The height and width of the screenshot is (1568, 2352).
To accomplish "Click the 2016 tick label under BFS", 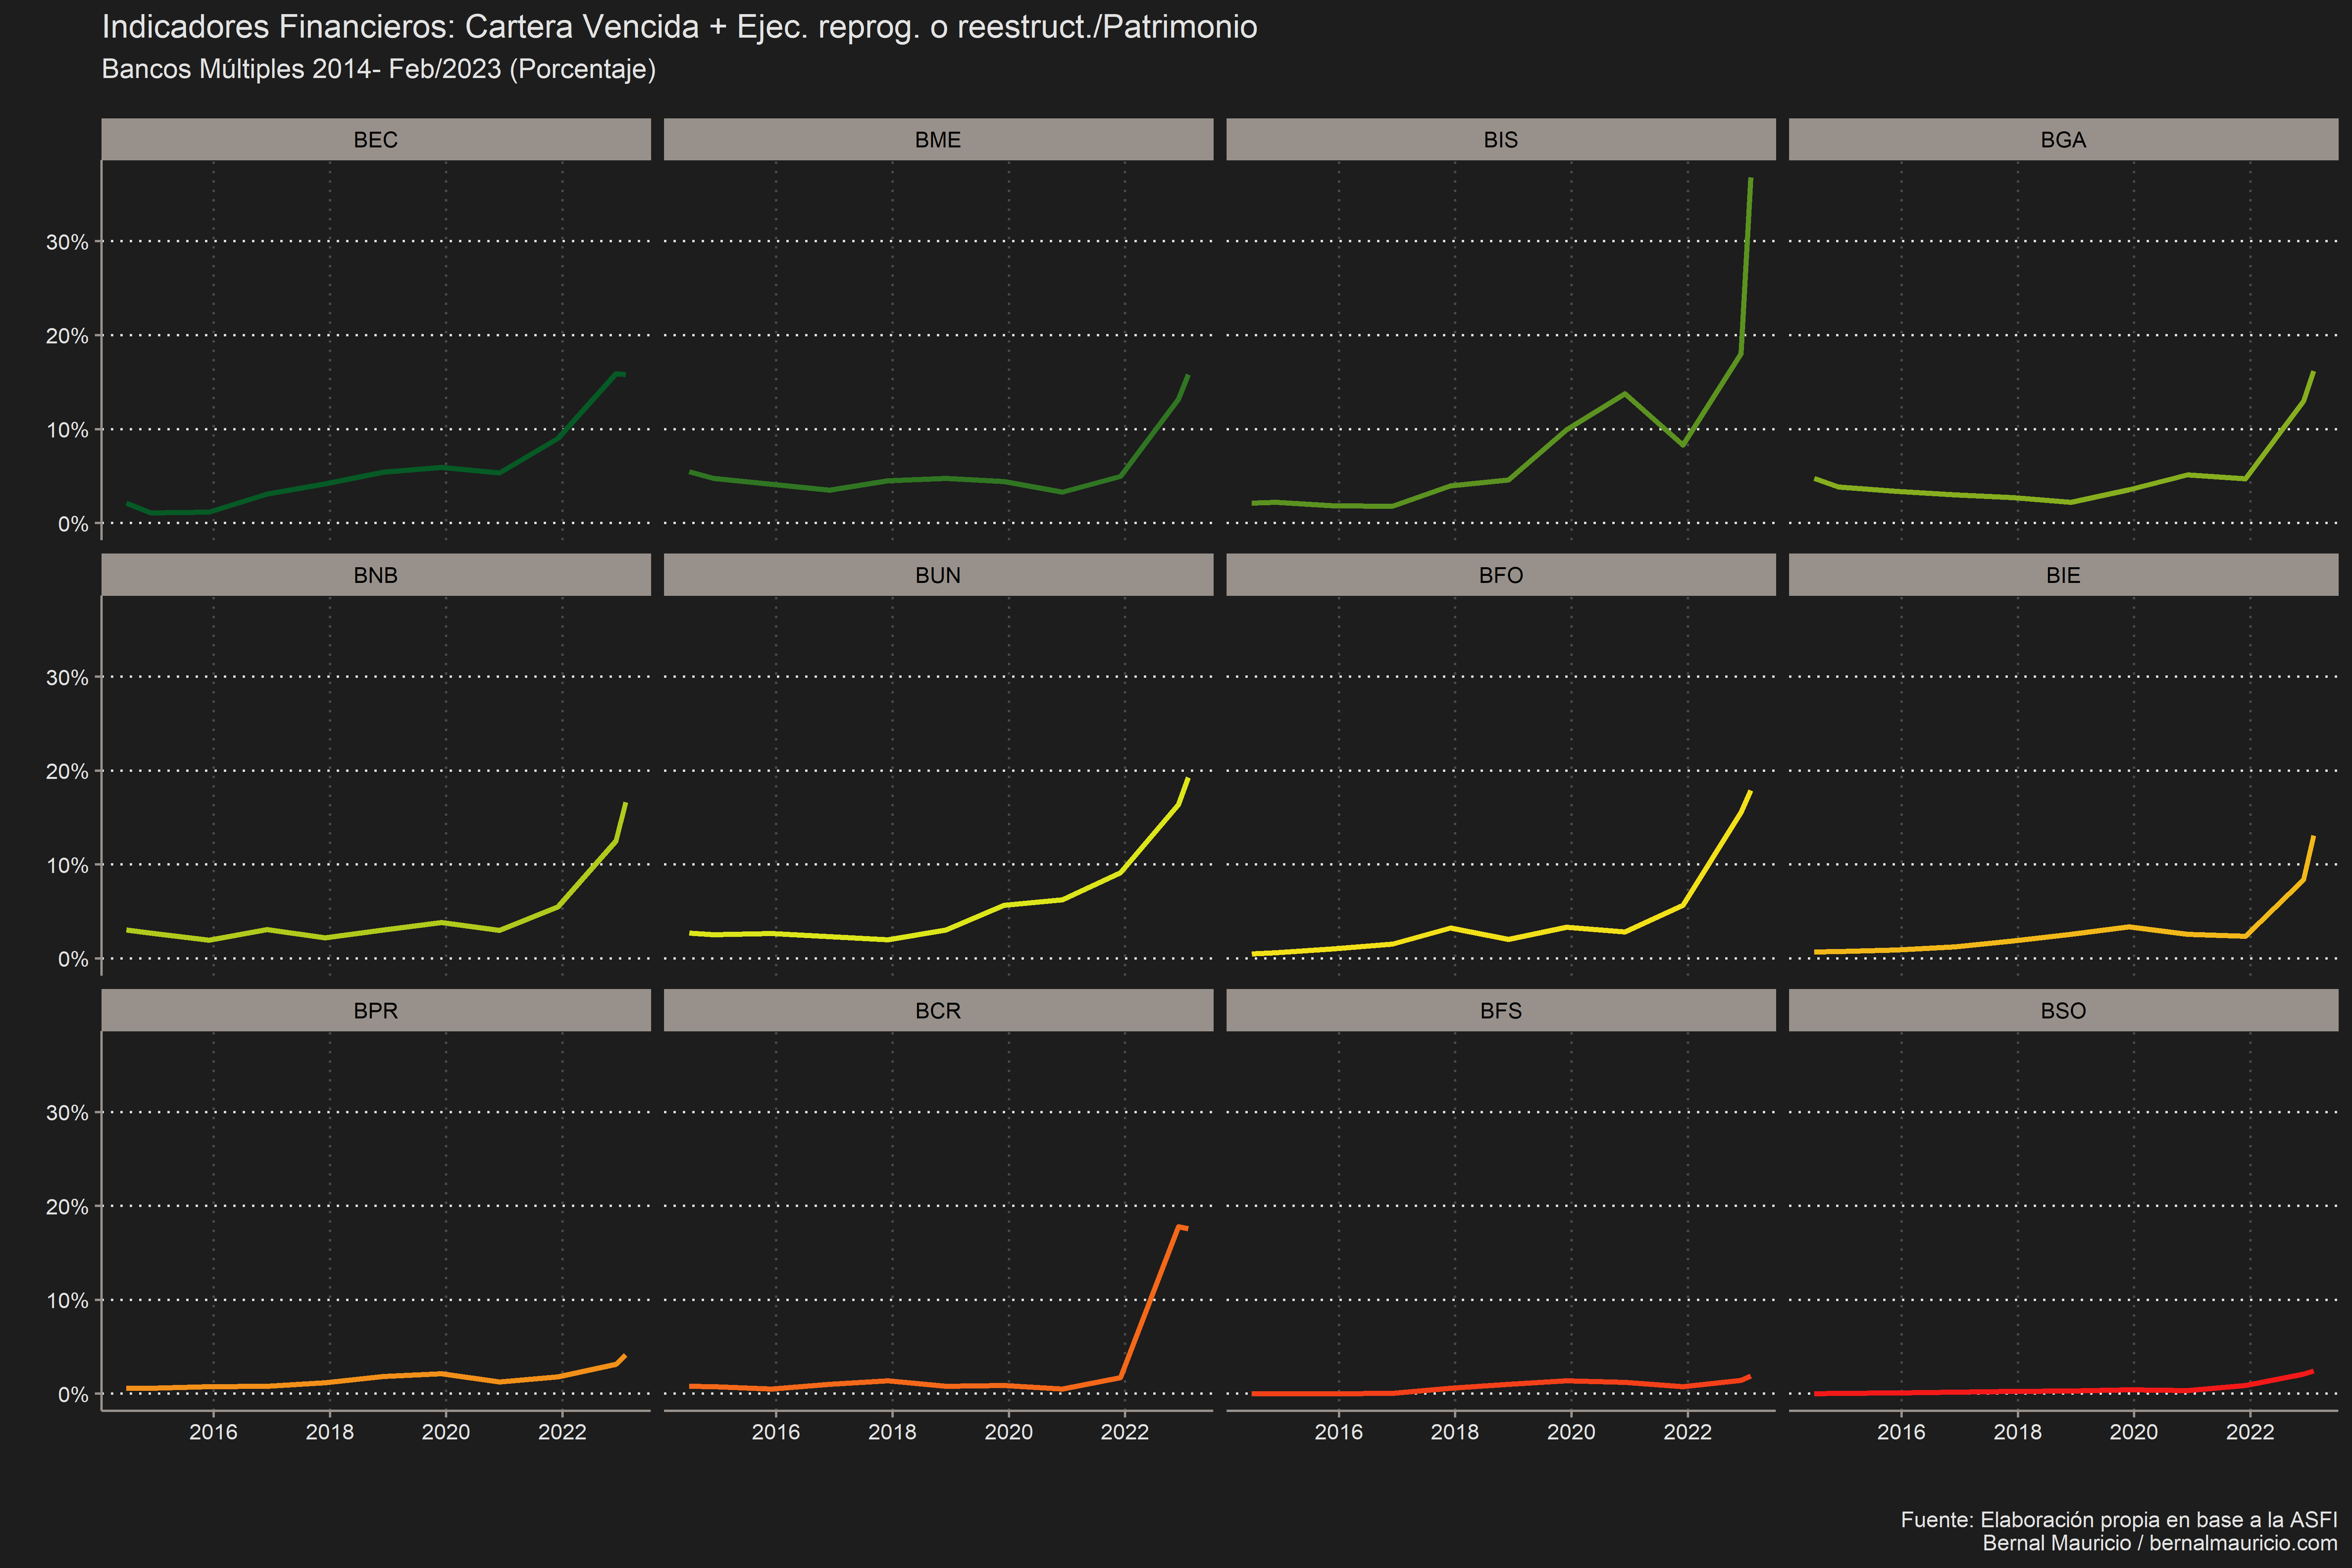I will (x=1339, y=1432).
